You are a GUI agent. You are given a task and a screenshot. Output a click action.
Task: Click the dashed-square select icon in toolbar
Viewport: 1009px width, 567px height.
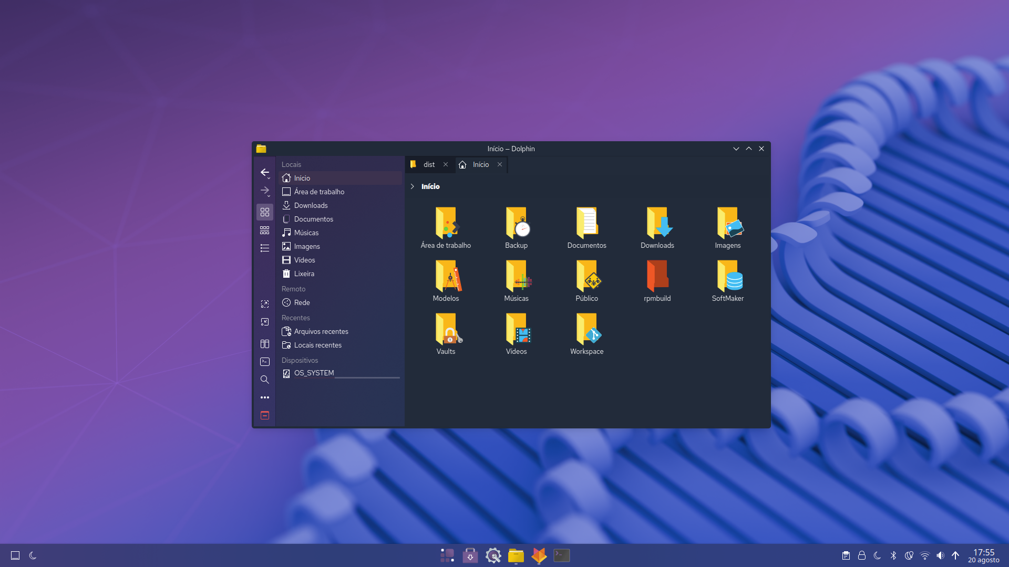pos(265,304)
